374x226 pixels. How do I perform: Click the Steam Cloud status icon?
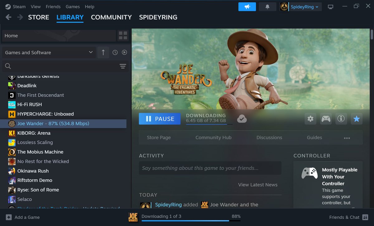click(x=242, y=119)
